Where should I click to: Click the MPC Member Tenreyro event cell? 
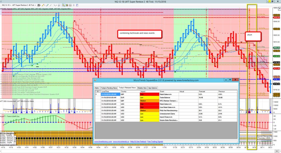[x=169, y=101]
